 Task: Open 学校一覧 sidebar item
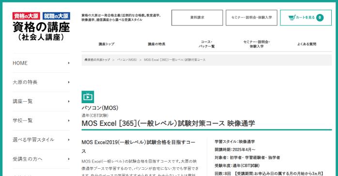coord(41,121)
